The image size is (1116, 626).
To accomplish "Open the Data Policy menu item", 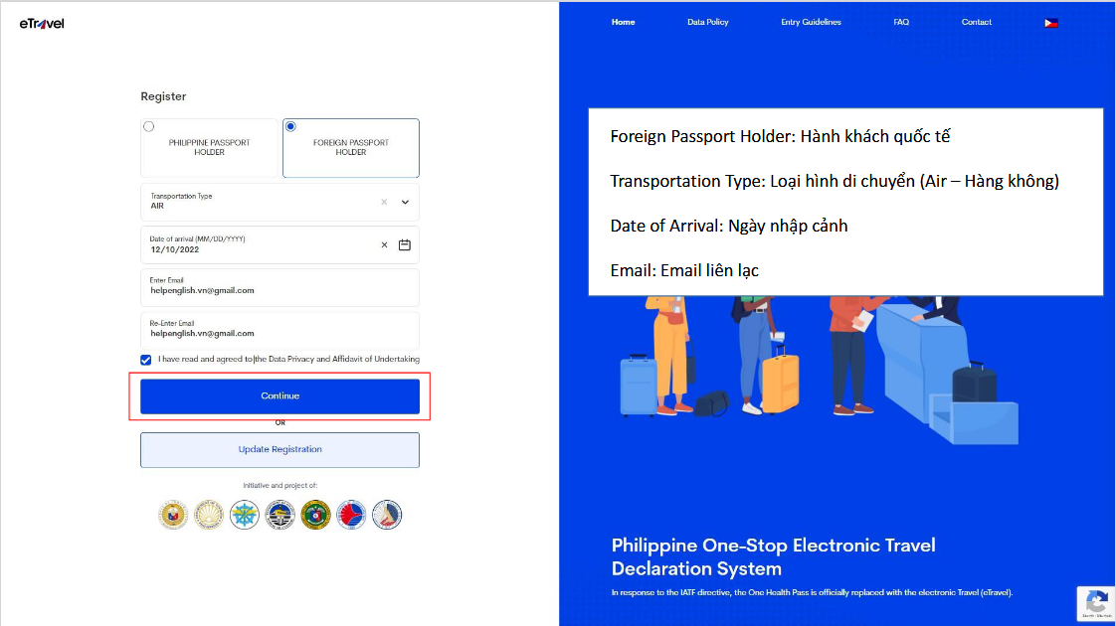I will 707,22.
